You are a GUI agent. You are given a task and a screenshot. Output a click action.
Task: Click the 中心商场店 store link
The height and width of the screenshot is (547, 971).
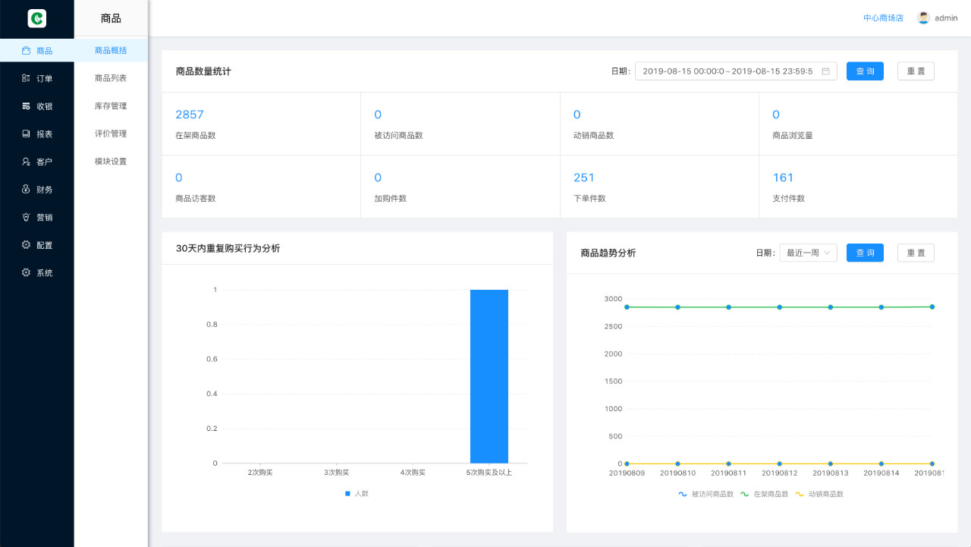tap(882, 17)
